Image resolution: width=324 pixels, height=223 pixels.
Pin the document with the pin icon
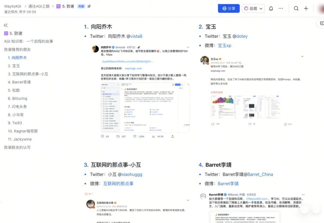89,6
